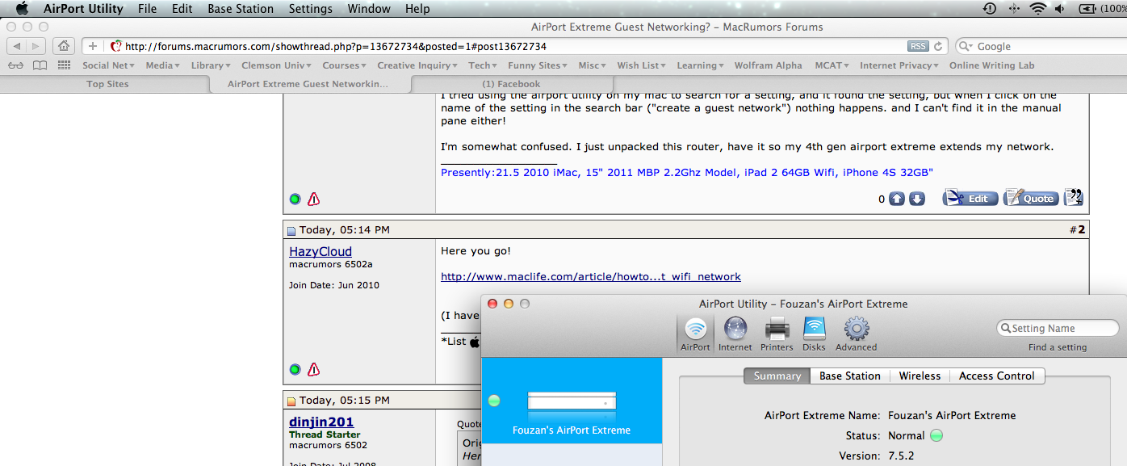Expand the Wish List bookmarks folder
The width and height of the screenshot is (1127, 466).
642,65
